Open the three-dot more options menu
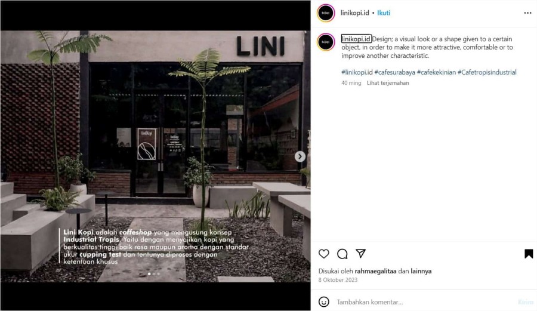 pyautogui.click(x=528, y=13)
